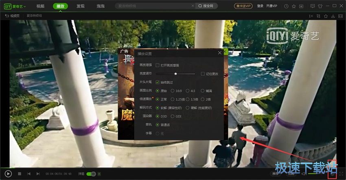
Task: Click the 开通VIP link
Action: (272, 6)
